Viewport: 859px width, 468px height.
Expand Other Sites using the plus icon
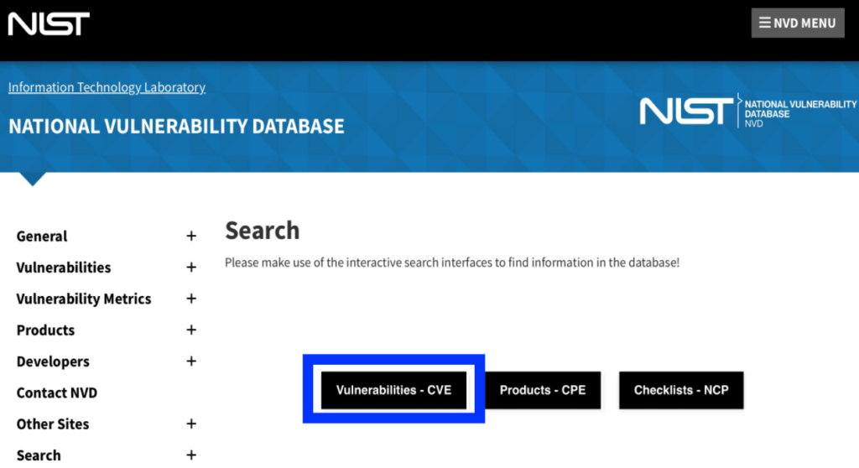[191, 424]
